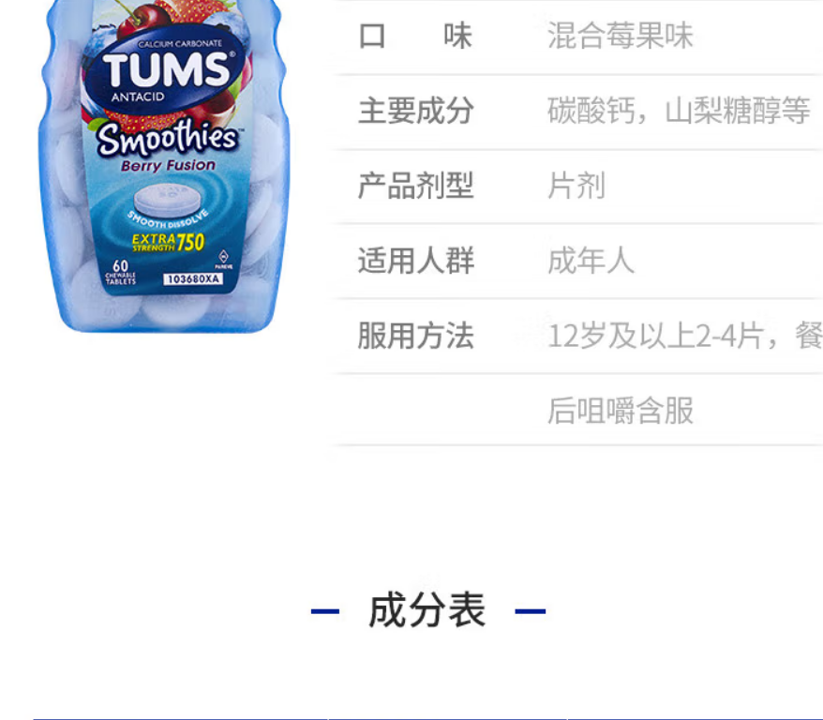Click the tablet illustration on the label
This screenshot has width=823, height=720.
(167, 201)
